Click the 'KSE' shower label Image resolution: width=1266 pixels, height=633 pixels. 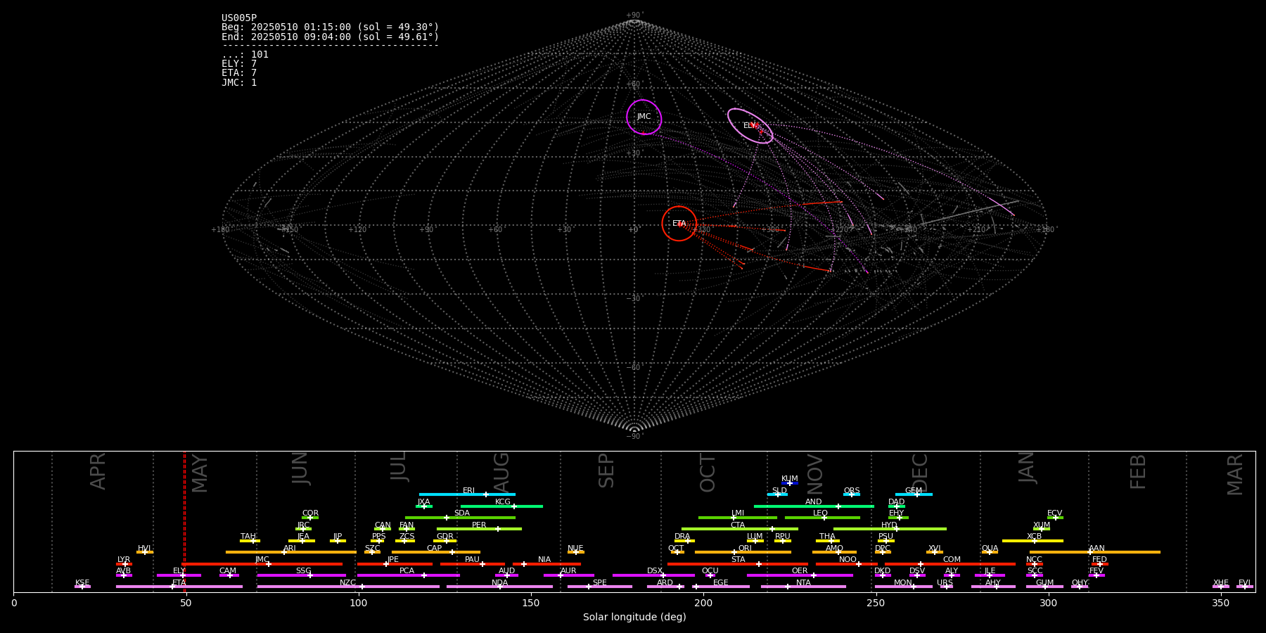coord(82,582)
